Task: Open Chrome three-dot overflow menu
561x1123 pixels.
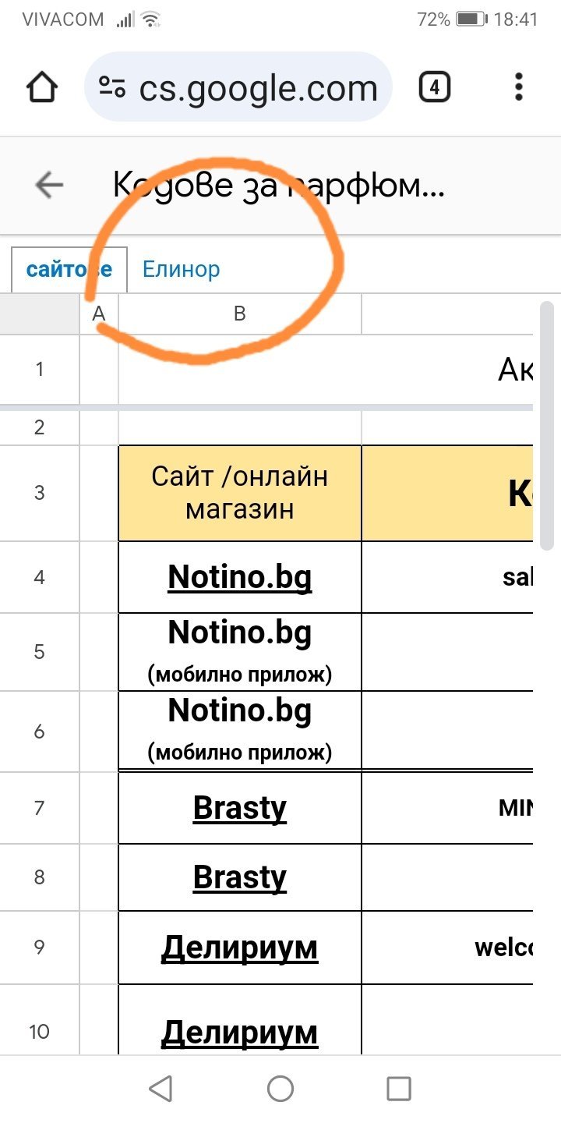Action: pyautogui.click(x=519, y=87)
